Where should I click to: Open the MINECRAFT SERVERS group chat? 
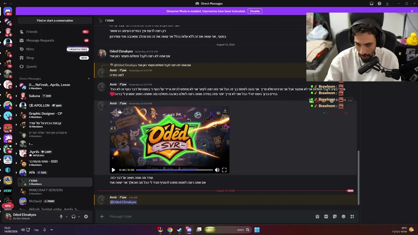tap(54, 192)
